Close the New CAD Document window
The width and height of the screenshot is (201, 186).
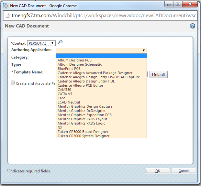(190, 5)
